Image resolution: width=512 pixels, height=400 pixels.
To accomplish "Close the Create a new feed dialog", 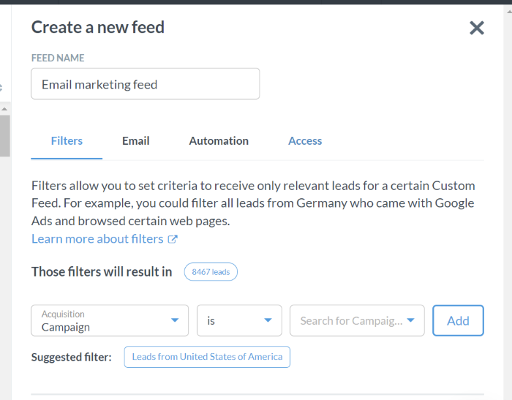I will point(477,28).
